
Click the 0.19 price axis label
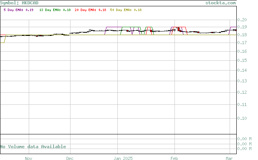[x=242, y=27]
